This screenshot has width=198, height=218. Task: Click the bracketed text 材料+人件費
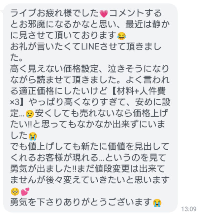tap(141, 91)
